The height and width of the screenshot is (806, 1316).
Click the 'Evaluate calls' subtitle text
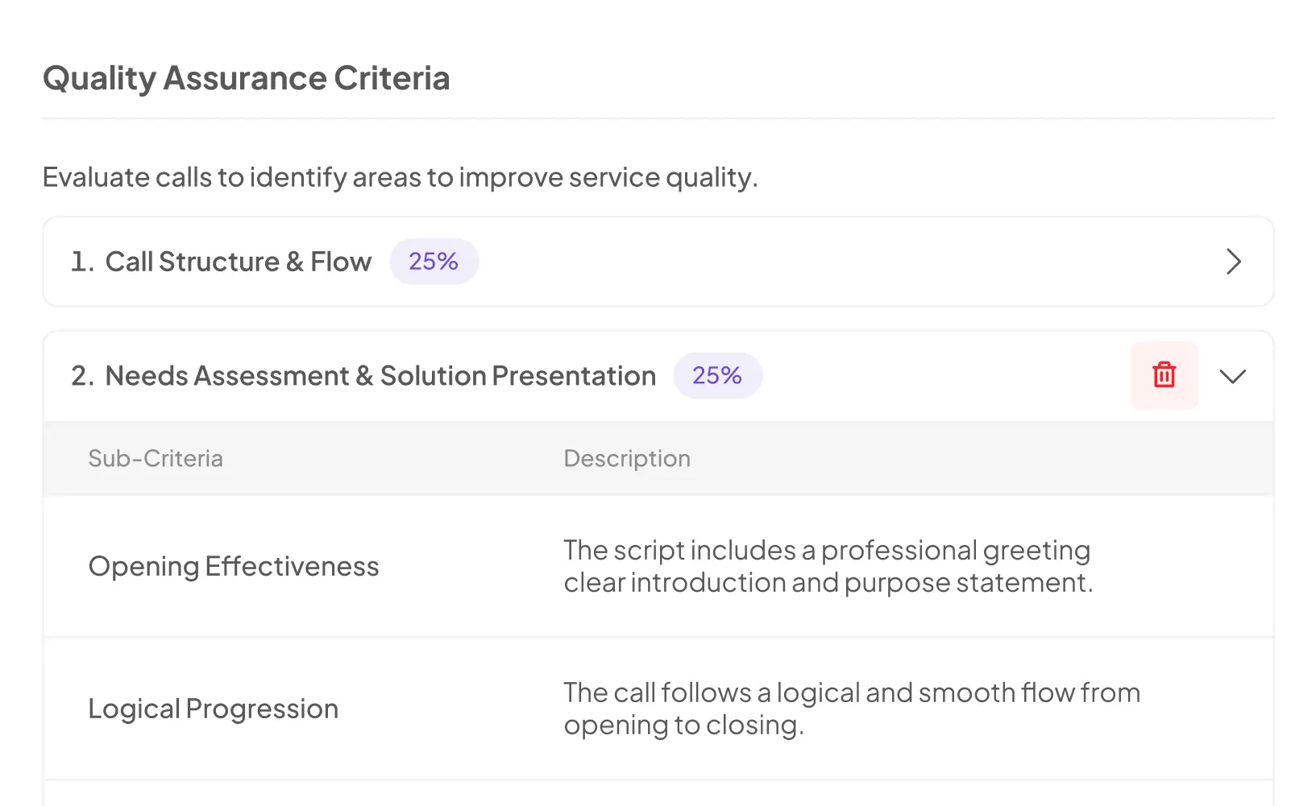[x=401, y=177]
